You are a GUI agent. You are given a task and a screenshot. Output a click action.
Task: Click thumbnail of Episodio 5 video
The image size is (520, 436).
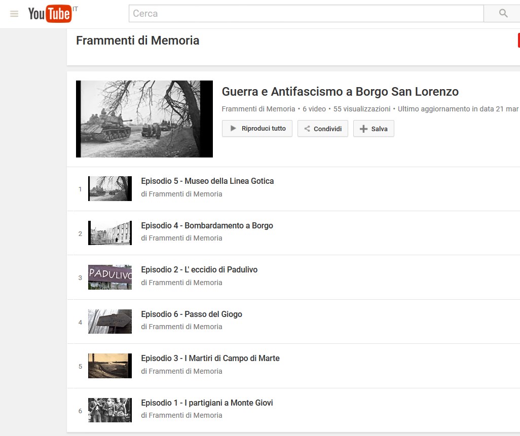tap(110, 188)
